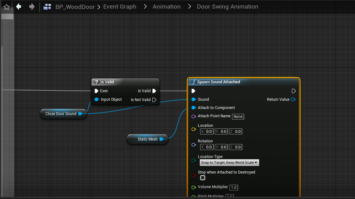Click the Spawn Sound Attached output exec pin
355x199 pixels.
[x=293, y=91]
